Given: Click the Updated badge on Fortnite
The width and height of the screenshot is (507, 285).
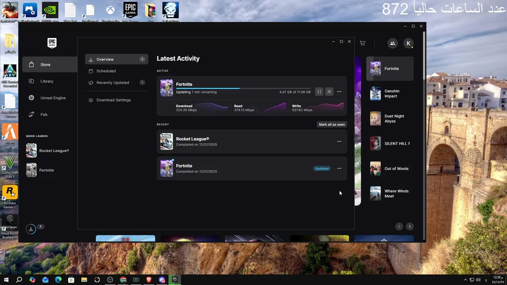Looking at the screenshot, I should [322, 168].
